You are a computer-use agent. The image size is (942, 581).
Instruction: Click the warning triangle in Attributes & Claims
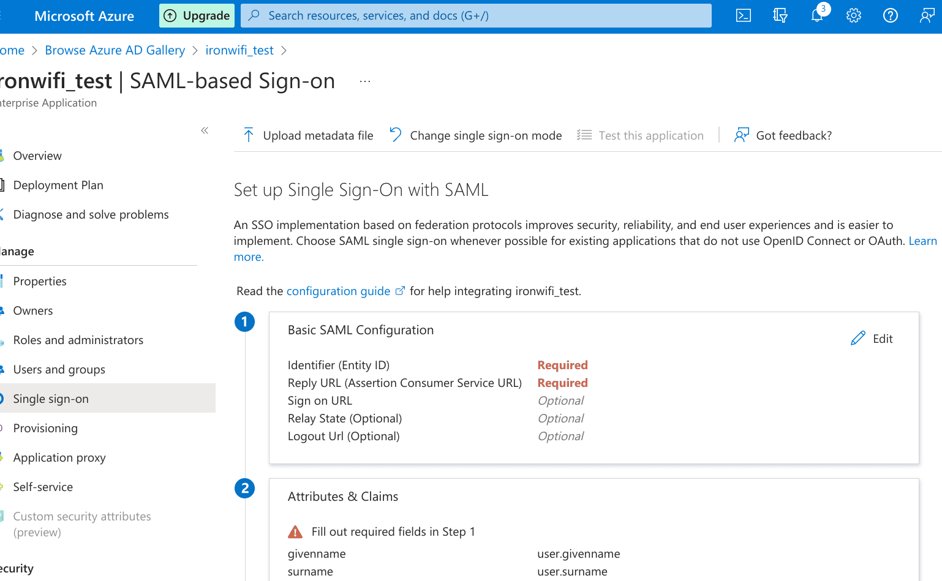tap(295, 531)
